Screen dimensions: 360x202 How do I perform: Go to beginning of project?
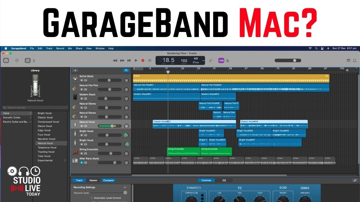pos(129,60)
